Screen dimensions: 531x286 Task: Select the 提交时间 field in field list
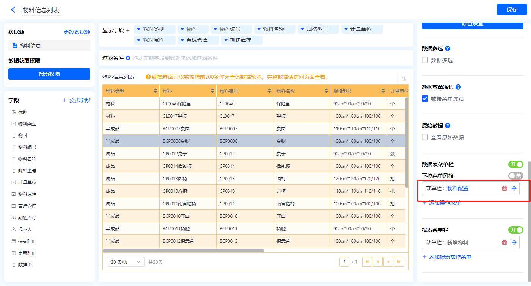[x=27, y=241]
